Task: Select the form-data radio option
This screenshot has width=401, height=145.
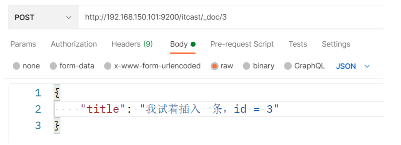Action: point(53,66)
